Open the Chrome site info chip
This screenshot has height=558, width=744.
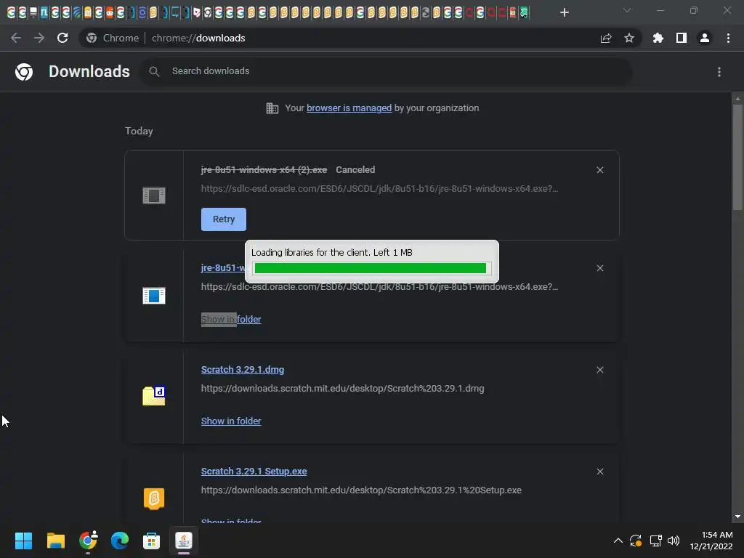(x=113, y=38)
